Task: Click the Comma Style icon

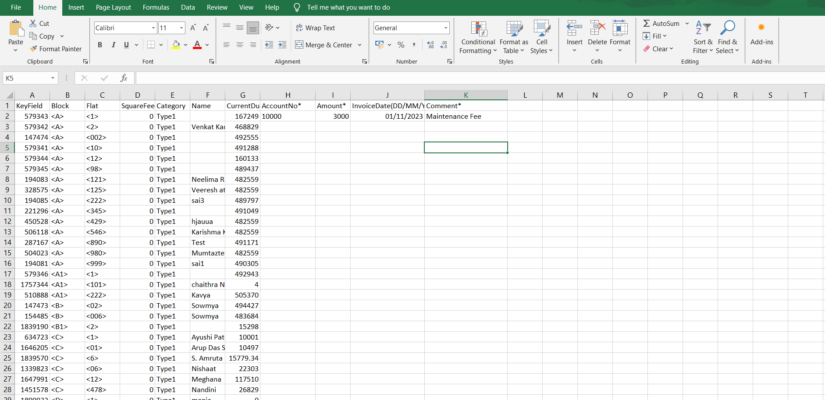Action: [414, 45]
